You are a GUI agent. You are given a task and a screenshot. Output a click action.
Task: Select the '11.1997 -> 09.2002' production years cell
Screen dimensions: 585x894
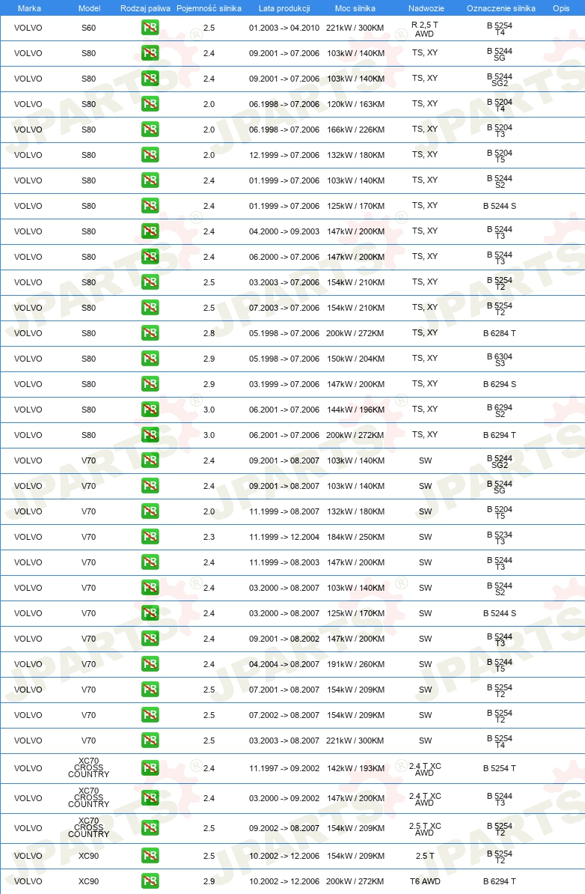(x=284, y=768)
